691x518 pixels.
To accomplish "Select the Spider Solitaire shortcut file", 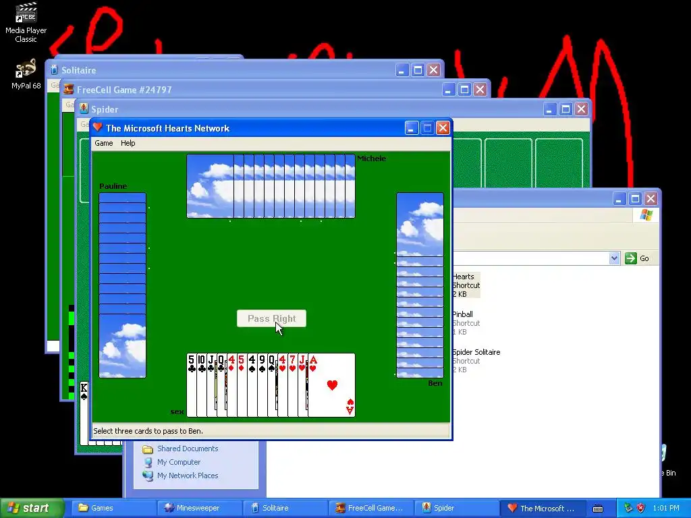I will point(476,361).
